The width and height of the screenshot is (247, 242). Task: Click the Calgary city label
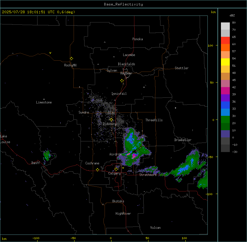pyautogui.click(x=114, y=173)
